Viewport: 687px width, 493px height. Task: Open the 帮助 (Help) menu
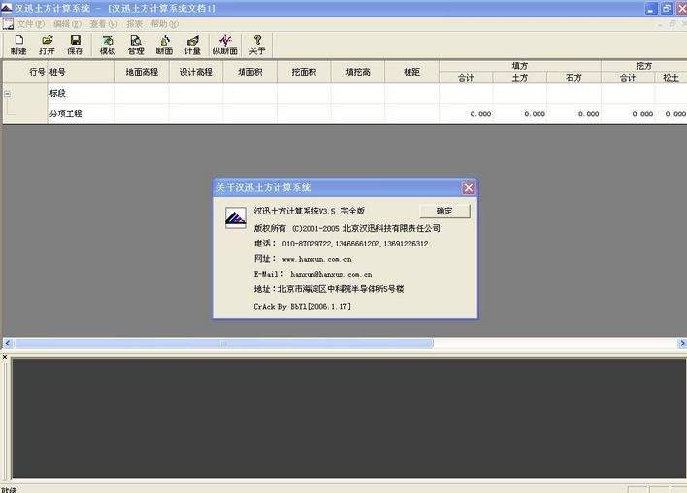(x=164, y=23)
